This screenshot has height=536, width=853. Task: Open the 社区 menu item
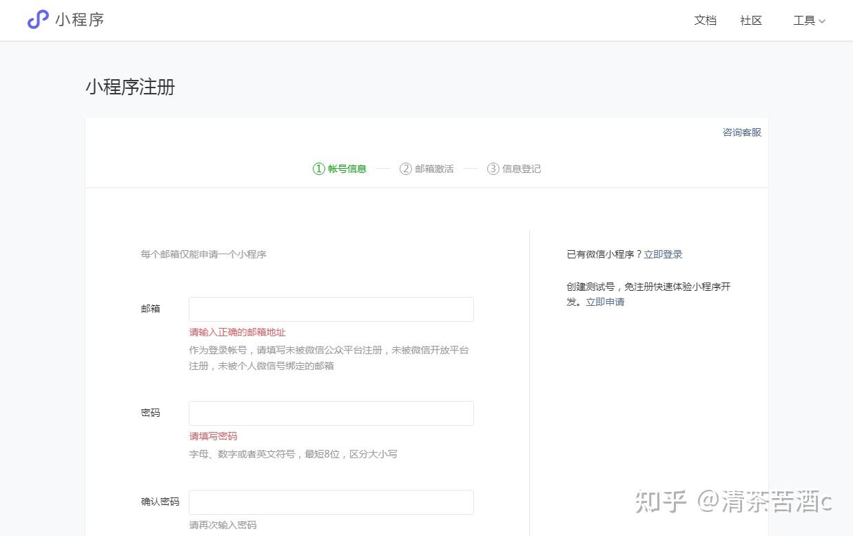point(751,21)
